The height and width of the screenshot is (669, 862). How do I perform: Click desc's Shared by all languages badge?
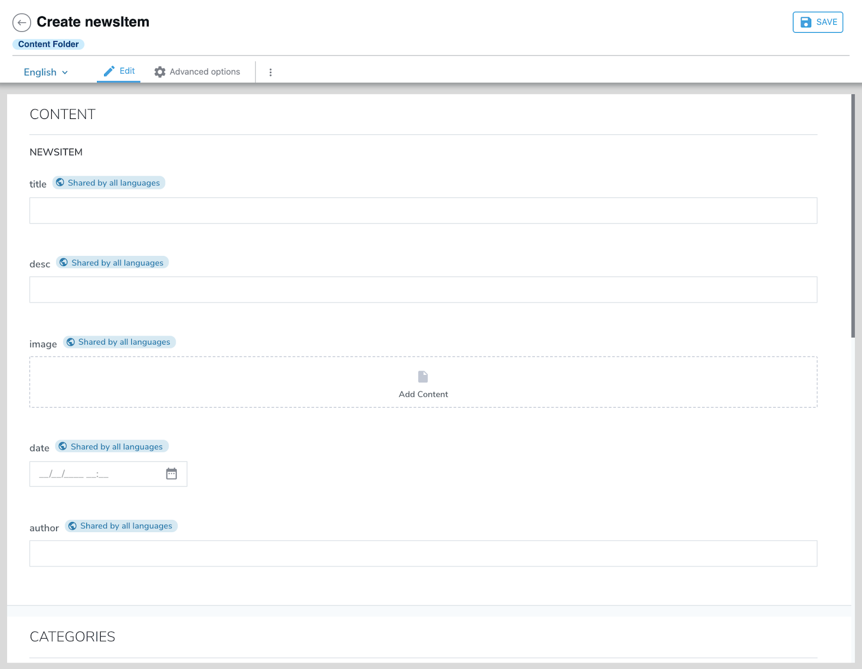[112, 262]
